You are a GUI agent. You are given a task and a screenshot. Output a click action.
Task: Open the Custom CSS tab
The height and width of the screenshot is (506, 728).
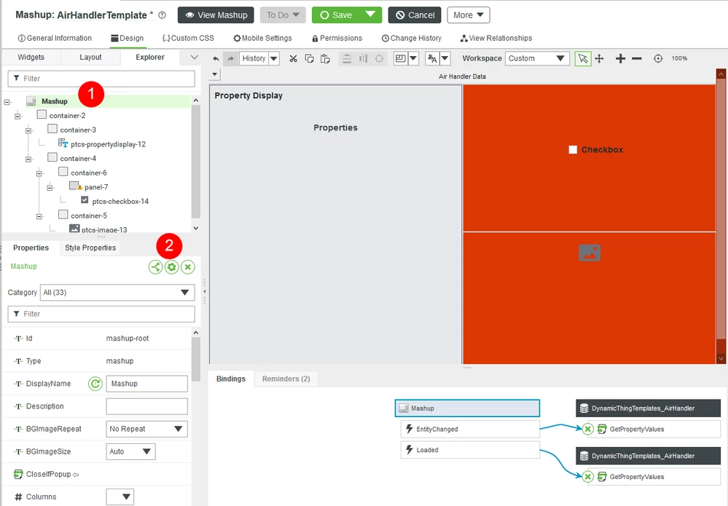[x=188, y=38]
